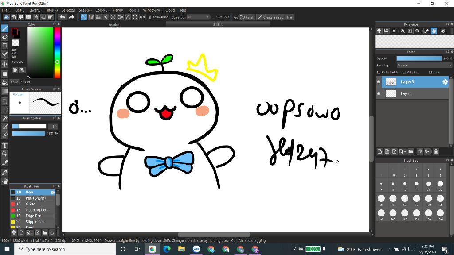Hide Layer1 visibility dot

coord(379,94)
